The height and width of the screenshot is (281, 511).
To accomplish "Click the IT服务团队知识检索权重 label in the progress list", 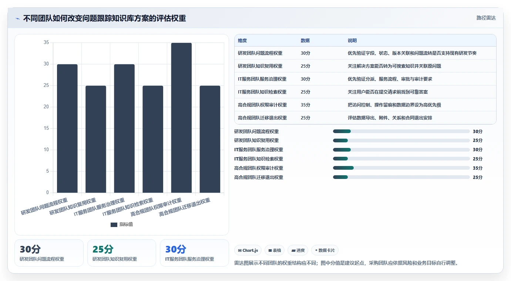I will point(259,159).
